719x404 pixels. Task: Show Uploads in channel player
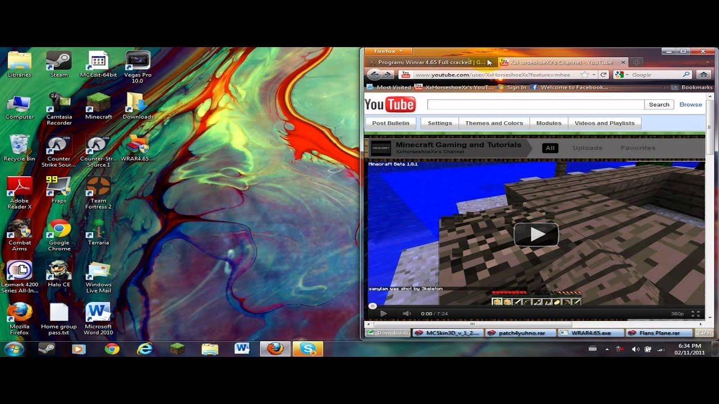[x=587, y=148]
